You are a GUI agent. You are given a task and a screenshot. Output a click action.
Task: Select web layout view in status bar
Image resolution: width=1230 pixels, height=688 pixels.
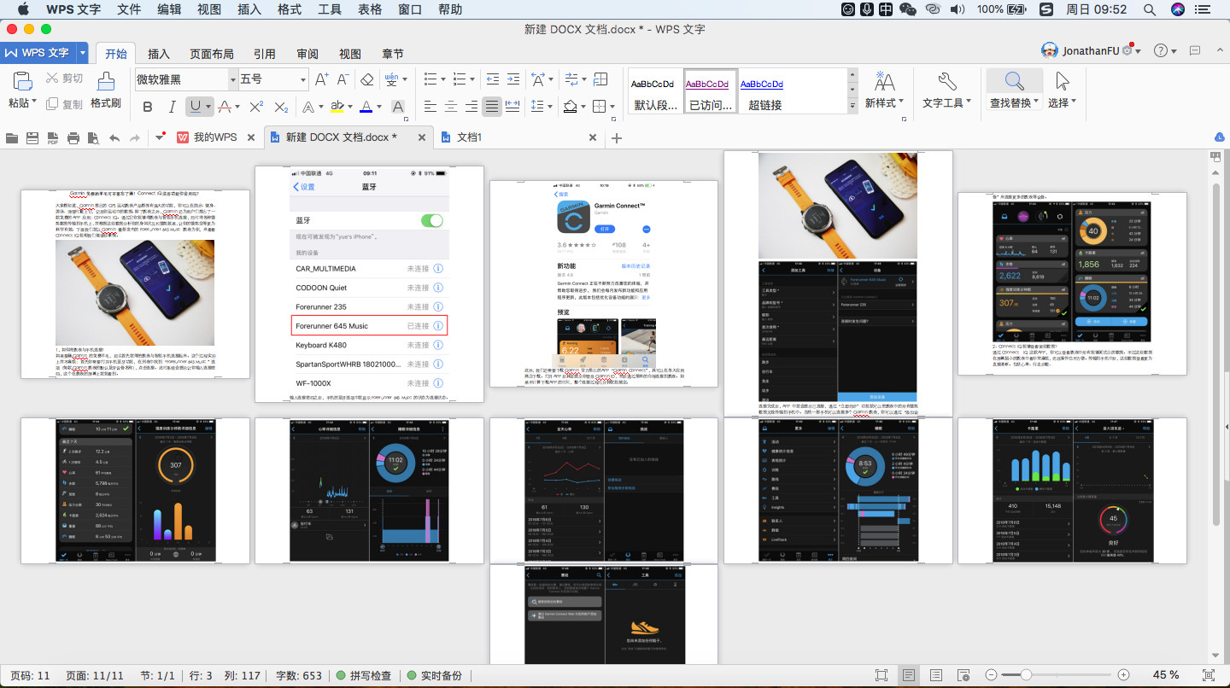coord(963,675)
